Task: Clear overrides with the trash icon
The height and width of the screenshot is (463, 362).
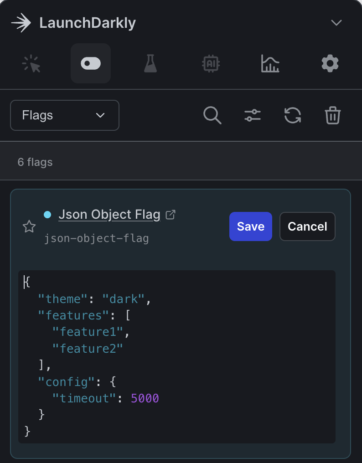Action: (332, 115)
